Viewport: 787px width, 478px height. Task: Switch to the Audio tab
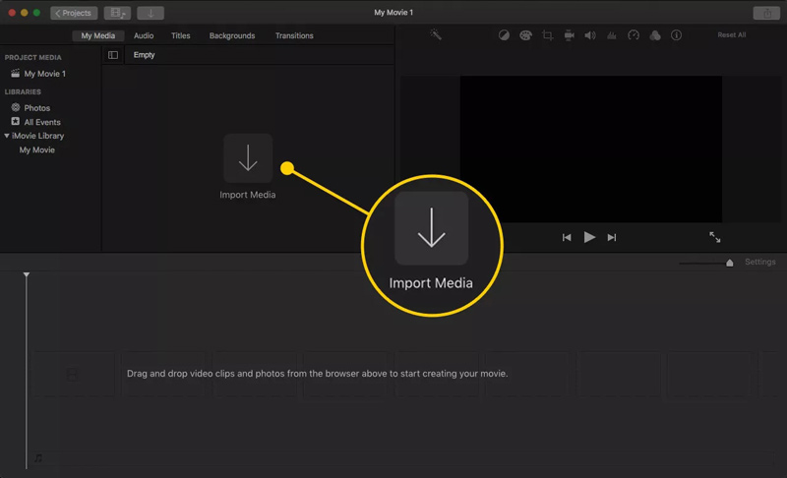[x=144, y=35]
